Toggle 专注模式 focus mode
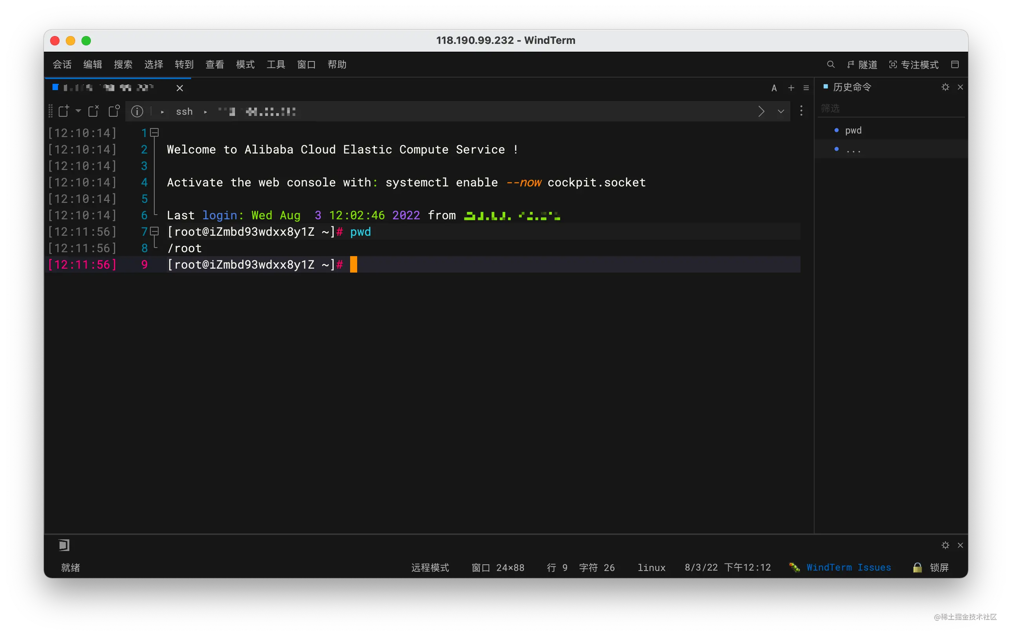Screen dimensions: 1012x636 [914, 64]
